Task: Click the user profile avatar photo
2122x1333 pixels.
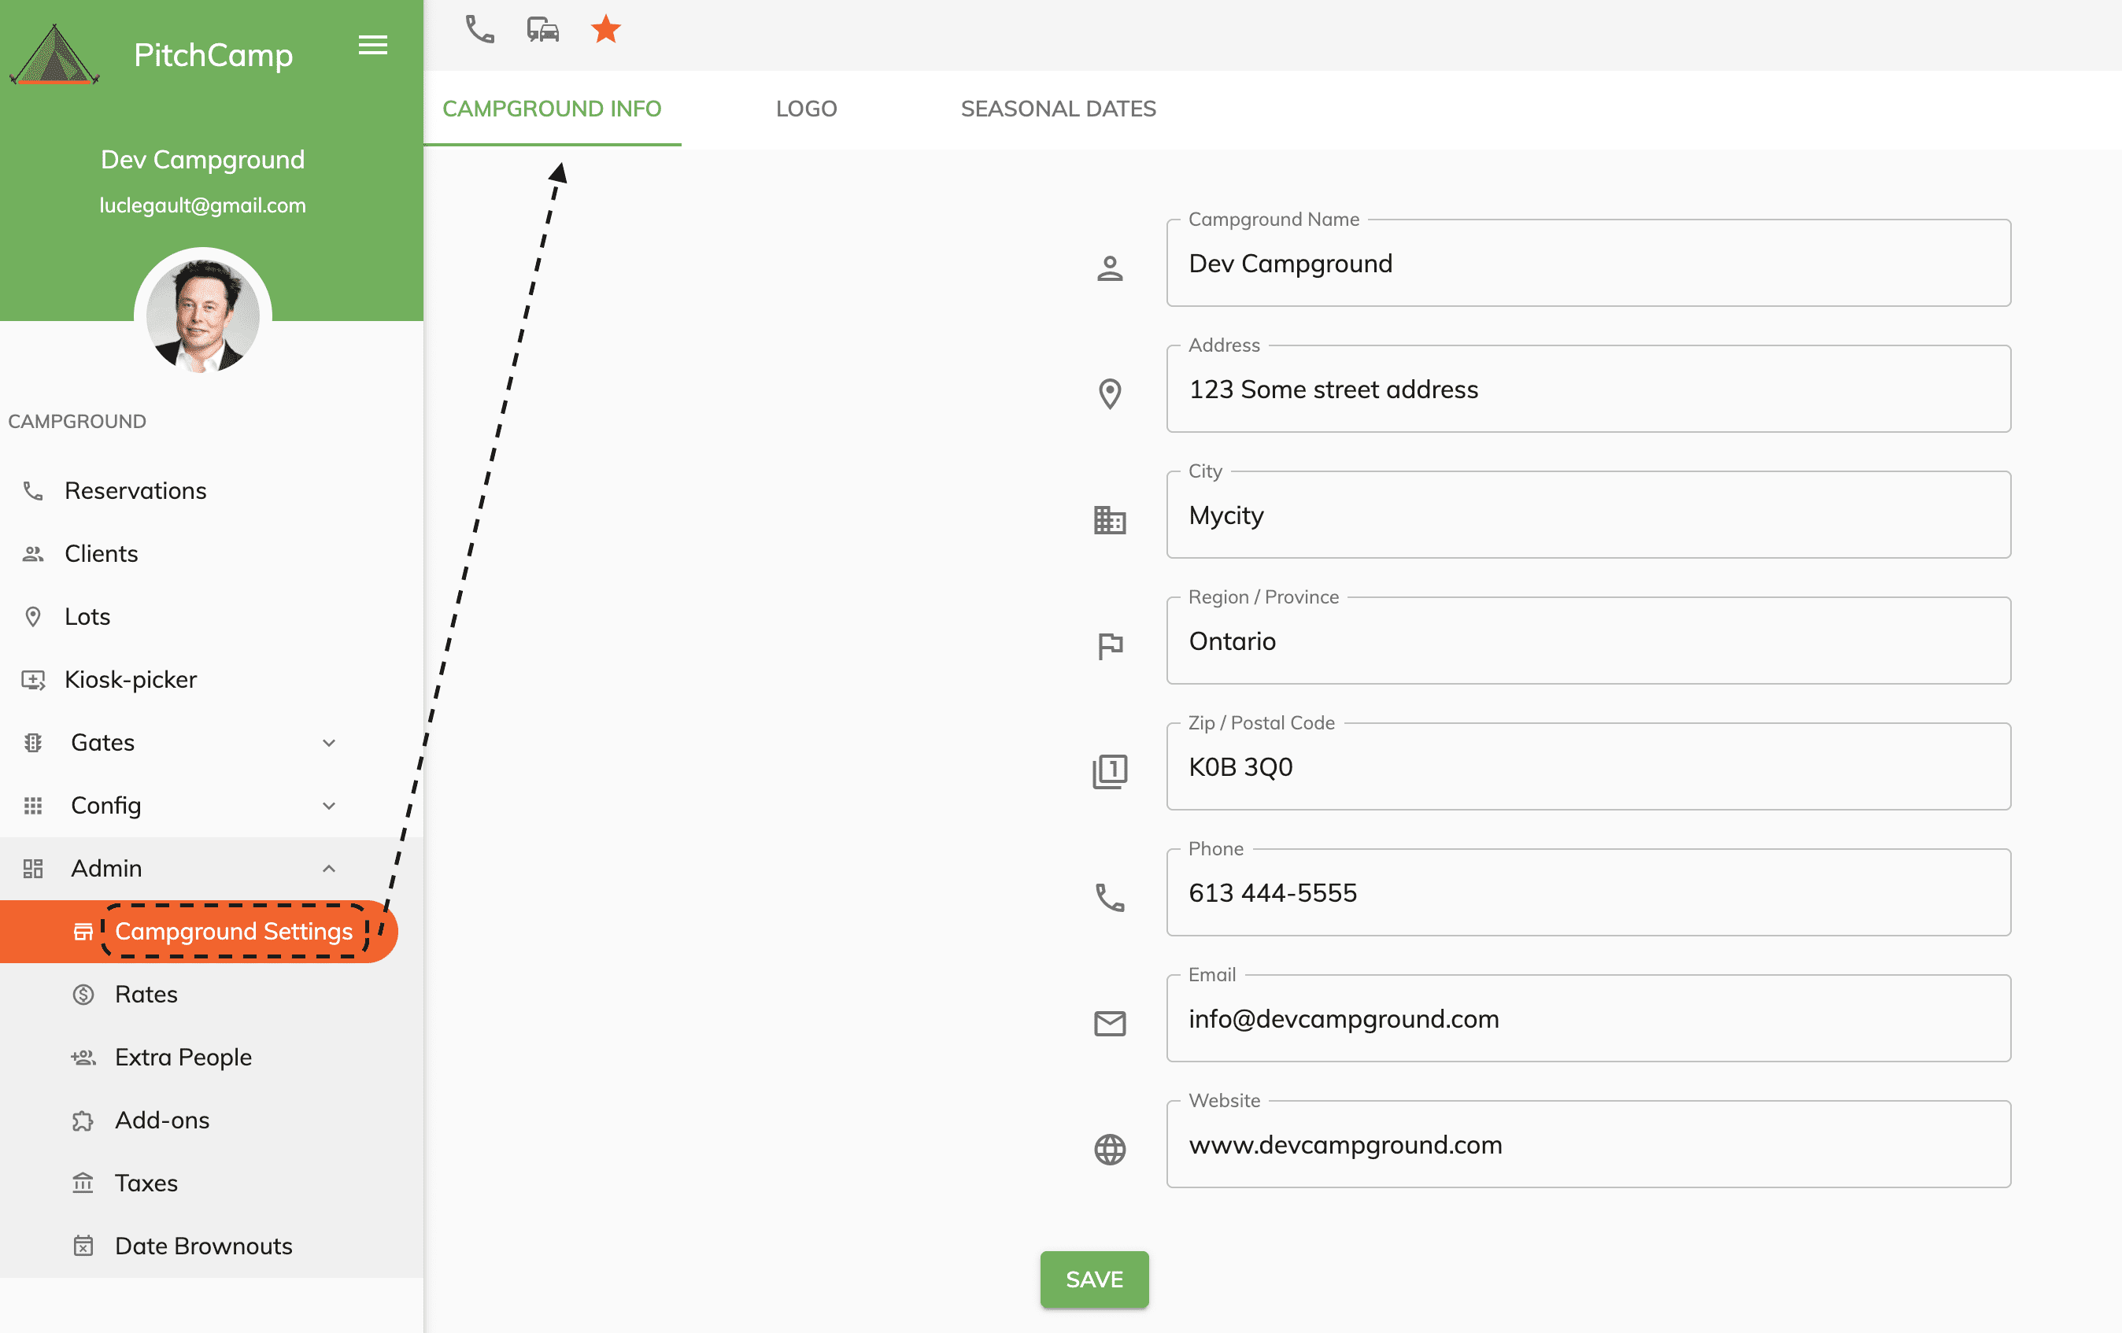Action: (203, 316)
